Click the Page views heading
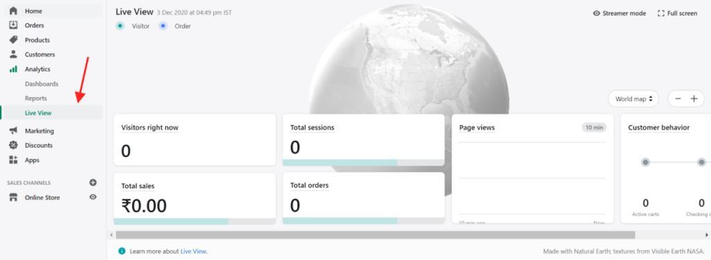Viewport: 711px width, 260px height. (x=477, y=128)
